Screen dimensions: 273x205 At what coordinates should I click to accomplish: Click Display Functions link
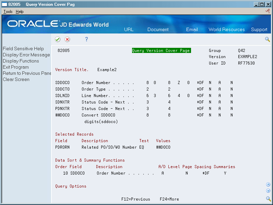(21, 61)
